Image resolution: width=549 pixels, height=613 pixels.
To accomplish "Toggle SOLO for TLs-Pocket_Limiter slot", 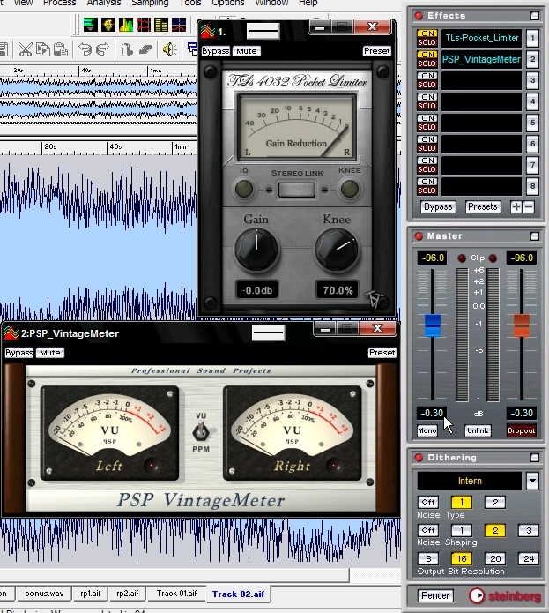I will click(427, 42).
